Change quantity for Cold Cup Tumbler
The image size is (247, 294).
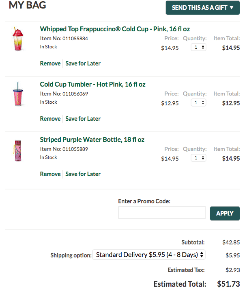198,102
